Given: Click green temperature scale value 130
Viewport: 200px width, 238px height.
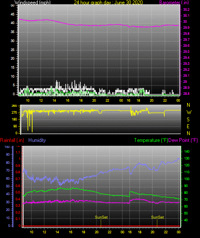Looking at the screenshot, I should point(187,158).
